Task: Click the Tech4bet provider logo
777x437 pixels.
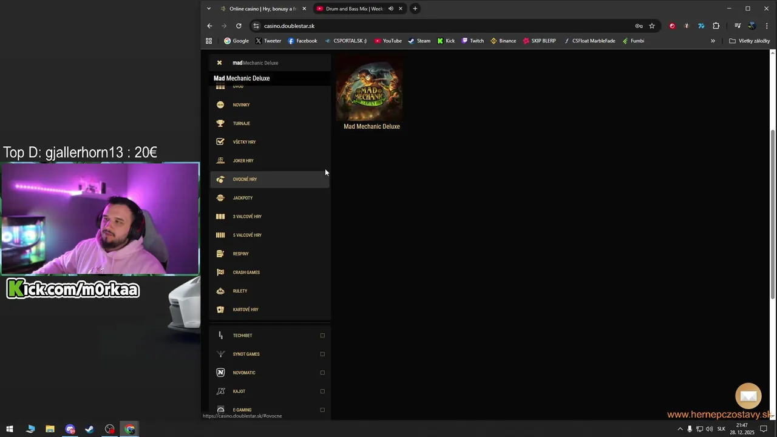Action: (220, 336)
